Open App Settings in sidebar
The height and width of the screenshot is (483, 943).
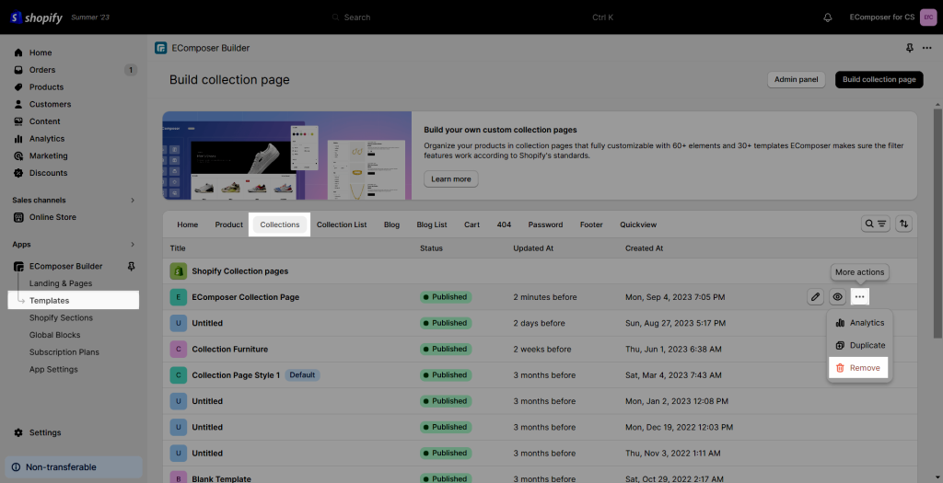coord(53,370)
